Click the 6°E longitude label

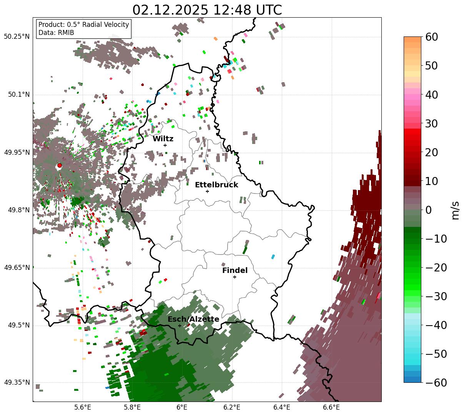pyautogui.click(x=182, y=407)
